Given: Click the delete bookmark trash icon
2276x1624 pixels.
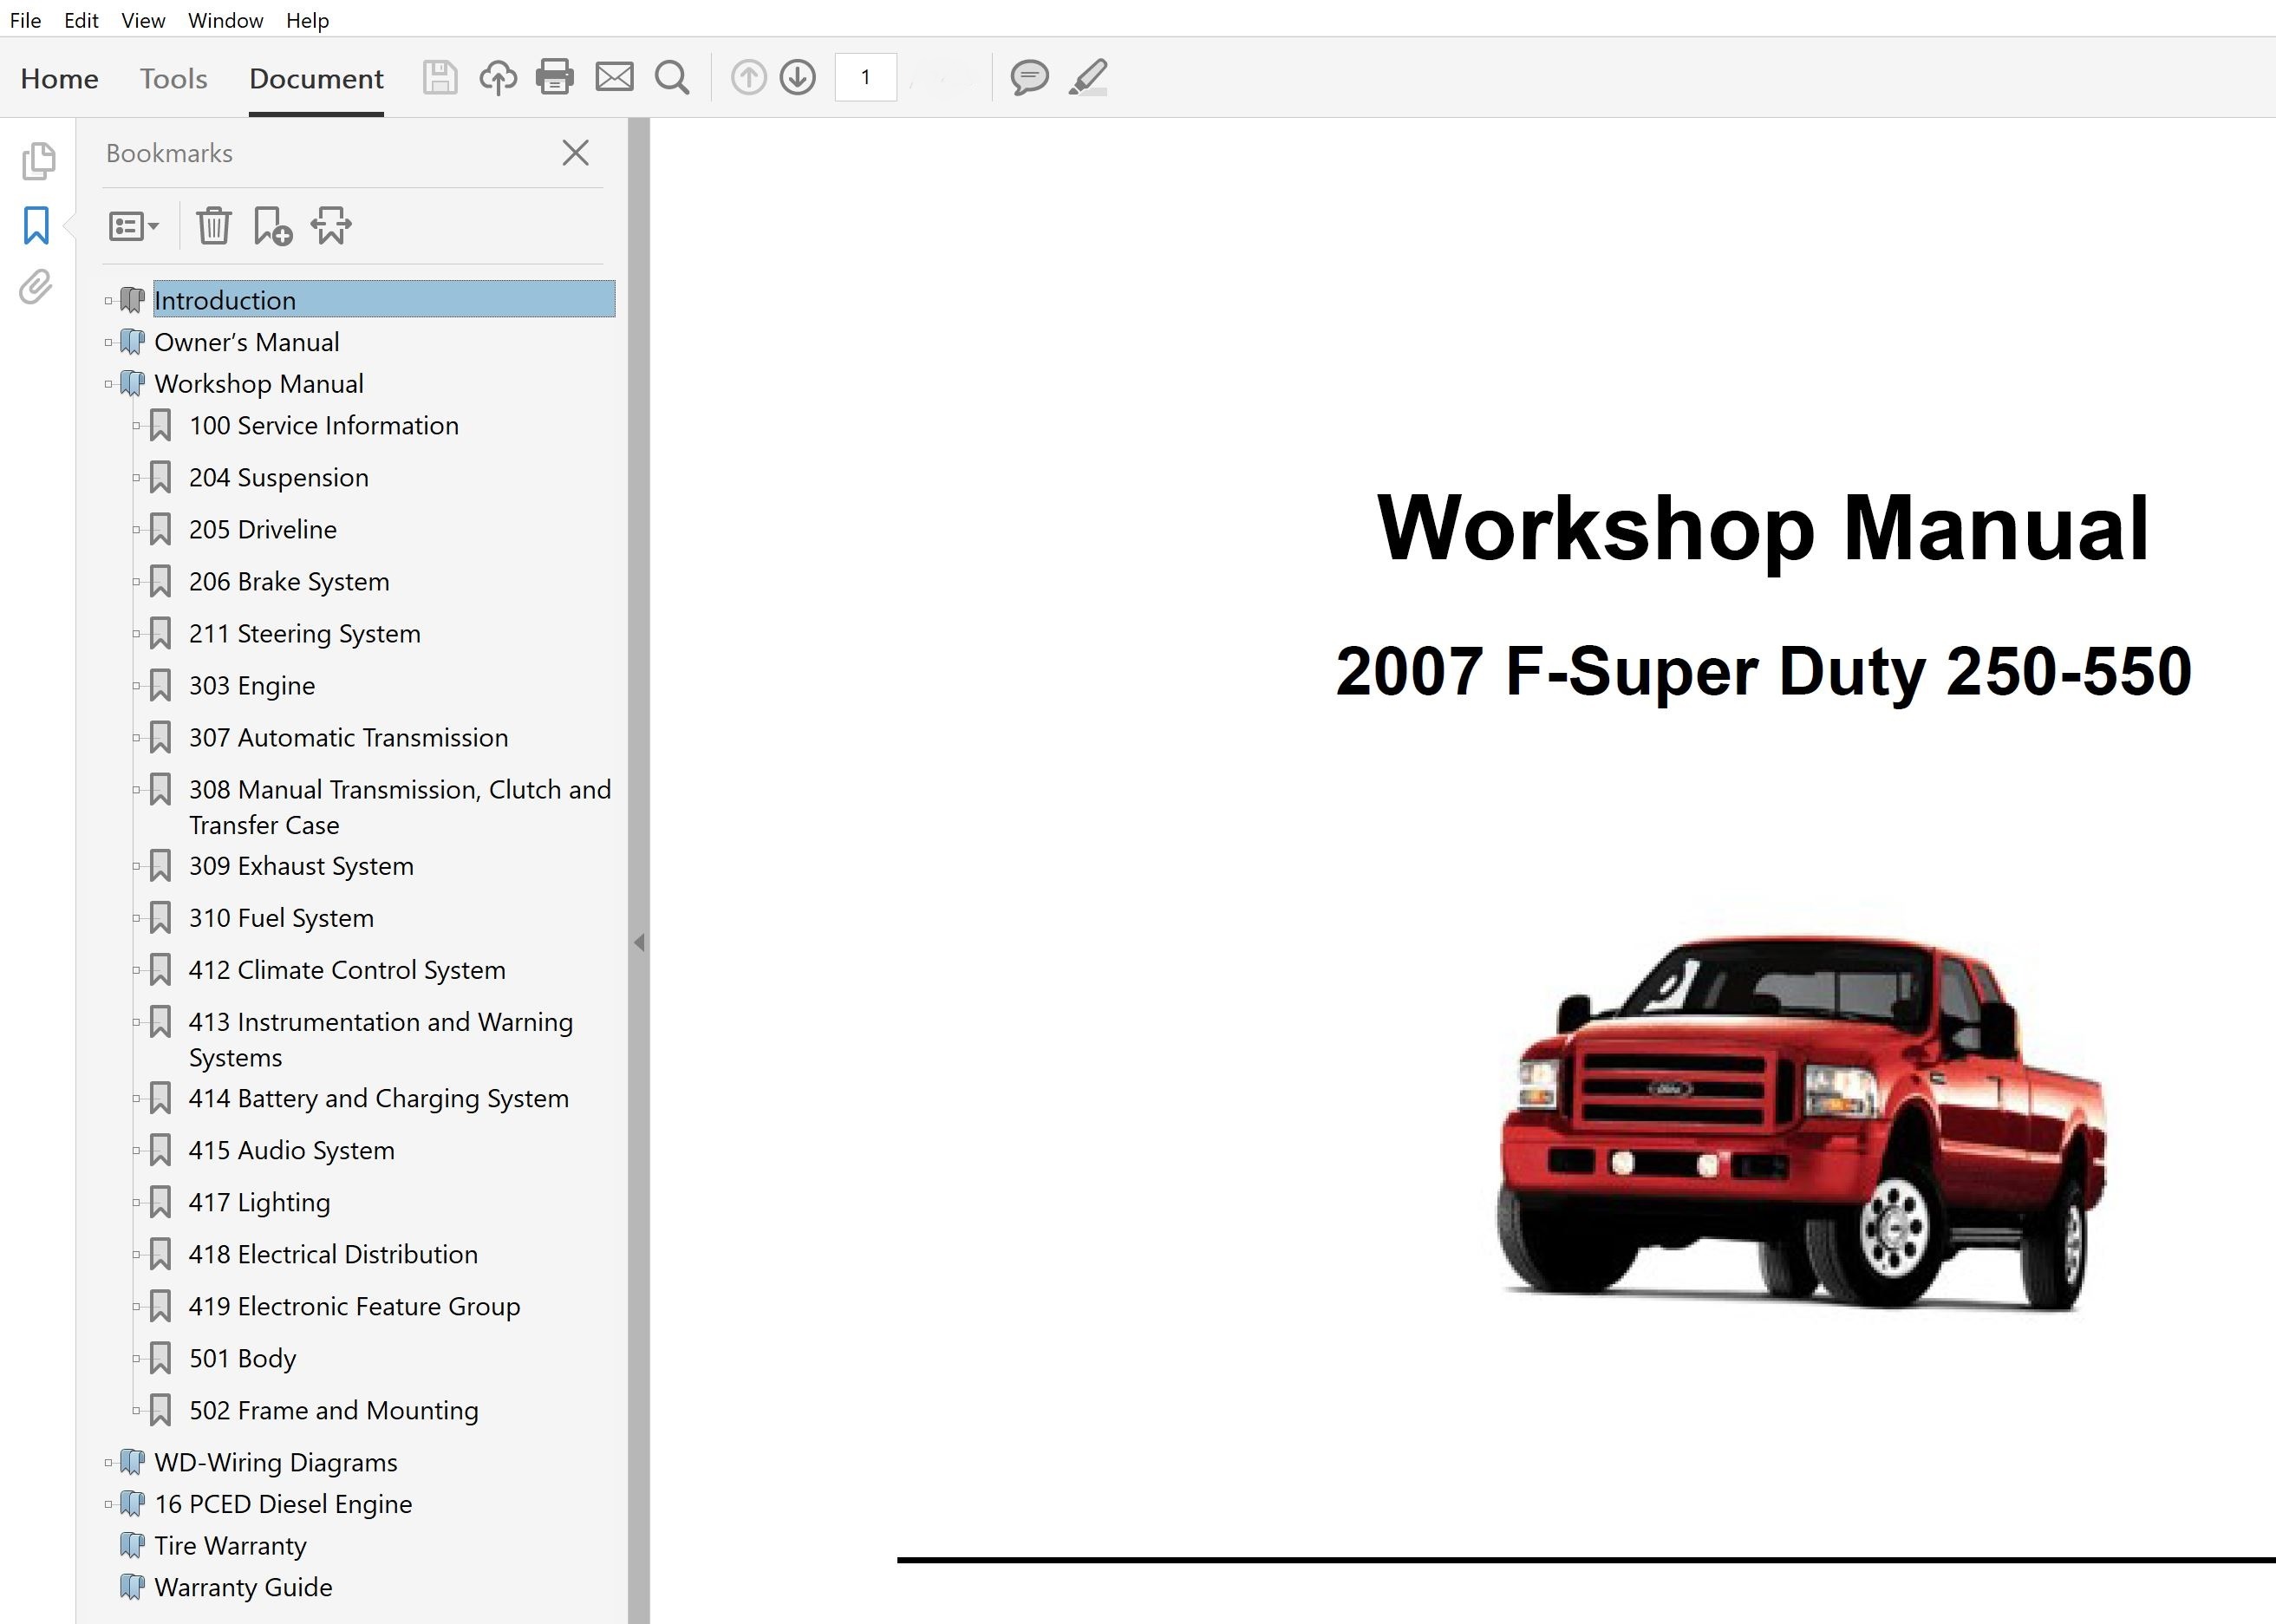Looking at the screenshot, I should [212, 226].
